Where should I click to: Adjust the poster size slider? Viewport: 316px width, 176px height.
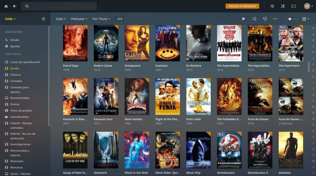click(290, 19)
